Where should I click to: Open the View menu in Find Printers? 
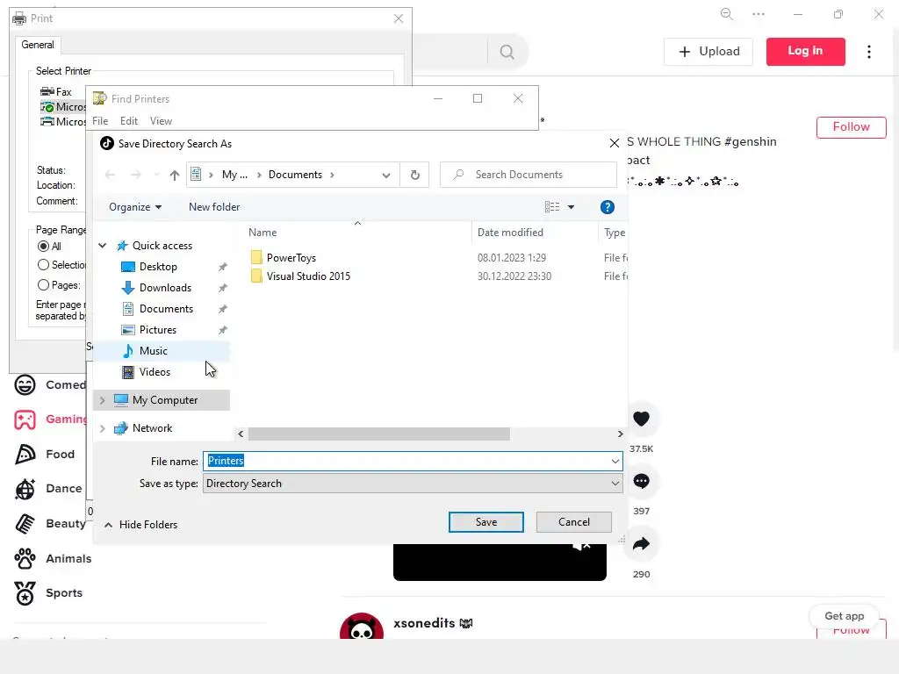click(162, 121)
